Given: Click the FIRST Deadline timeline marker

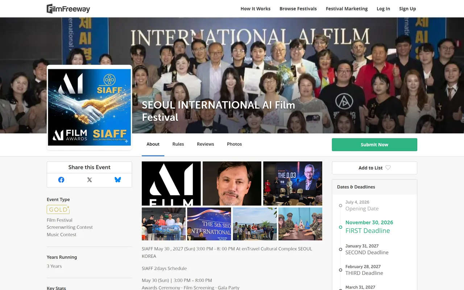Looking at the screenshot, I should point(340,227).
